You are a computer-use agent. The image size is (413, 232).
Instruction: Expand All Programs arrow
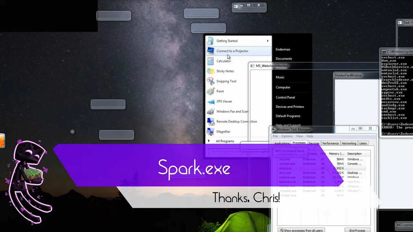pos(209,141)
